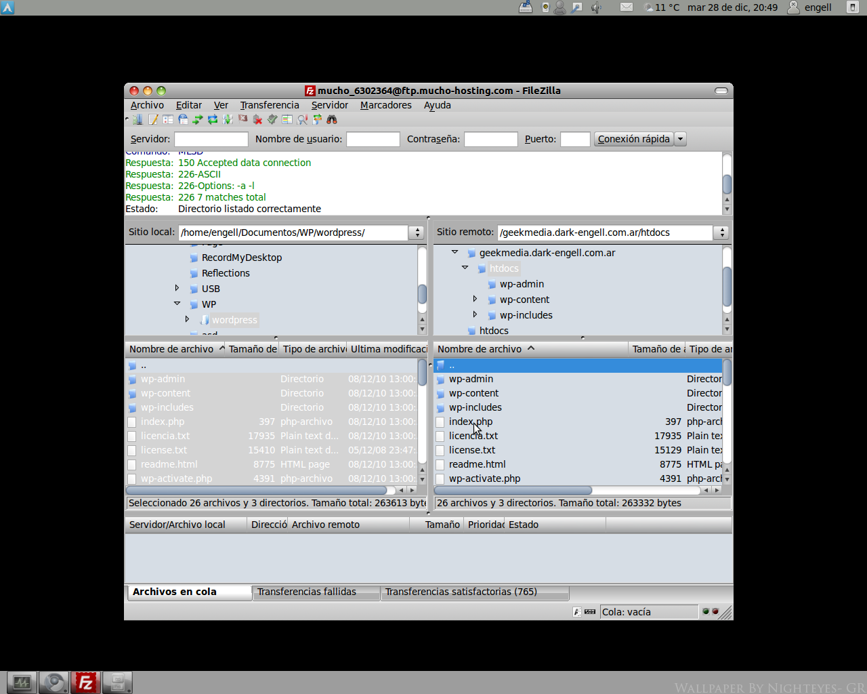This screenshot has height=694, width=867.
Task: Open the Editar menu
Action: click(x=189, y=105)
